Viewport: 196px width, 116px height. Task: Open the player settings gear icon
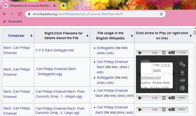[x=182, y=64]
